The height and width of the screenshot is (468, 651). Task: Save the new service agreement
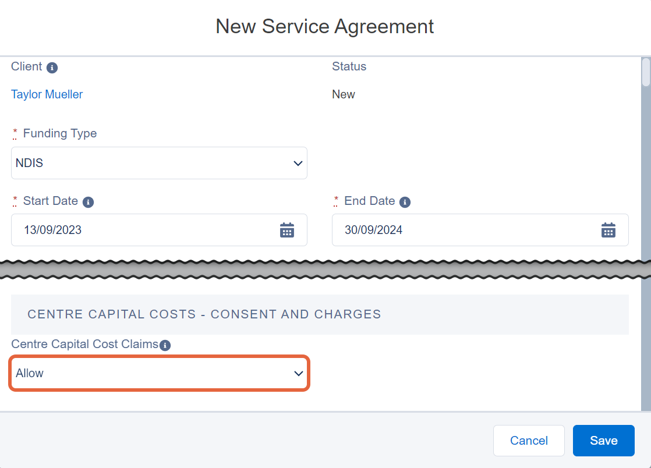click(604, 441)
